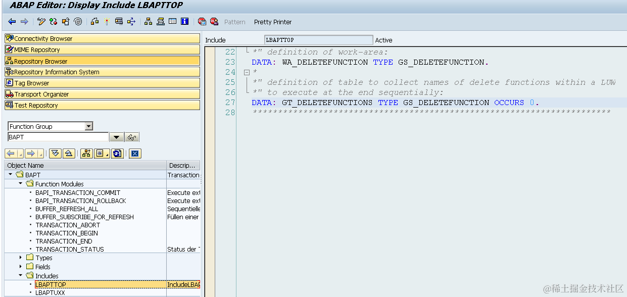Click the Descrip... column header
627x297 pixels.
(x=183, y=165)
